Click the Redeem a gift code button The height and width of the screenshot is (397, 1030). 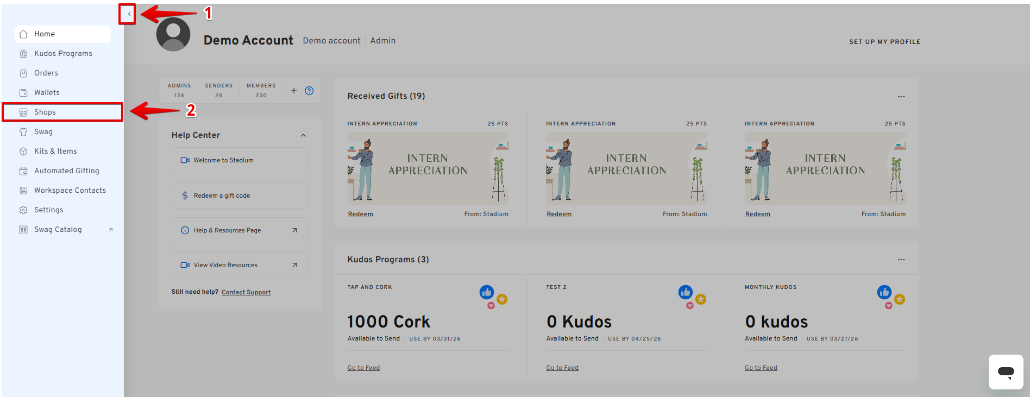coord(240,196)
